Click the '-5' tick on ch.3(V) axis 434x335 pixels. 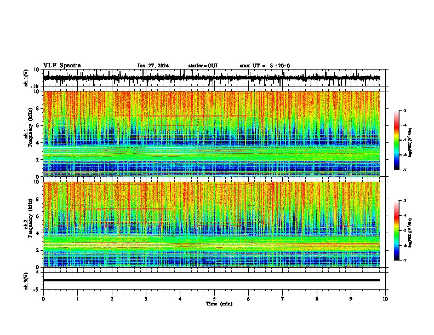point(37,290)
